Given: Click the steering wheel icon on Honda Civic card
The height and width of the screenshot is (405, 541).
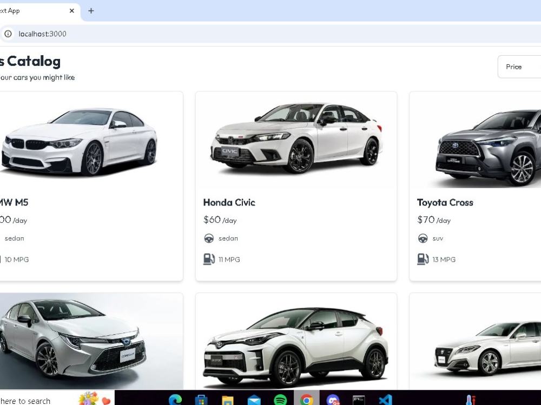Looking at the screenshot, I should point(209,238).
